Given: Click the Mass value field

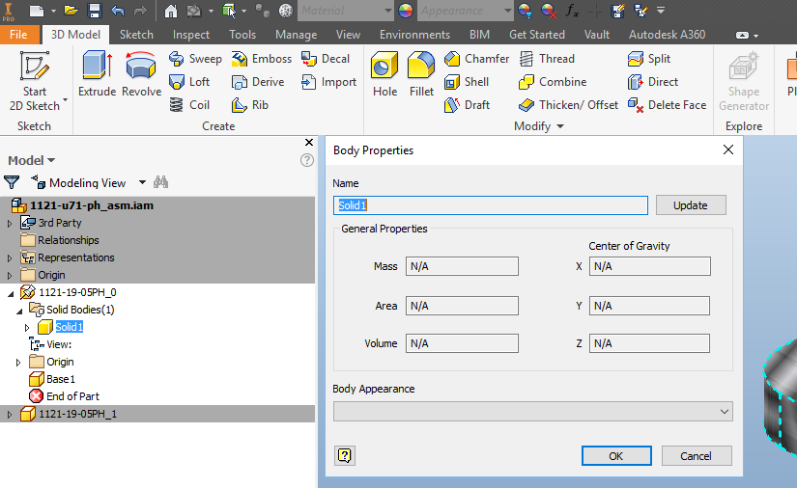Looking at the screenshot, I should click(462, 266).
